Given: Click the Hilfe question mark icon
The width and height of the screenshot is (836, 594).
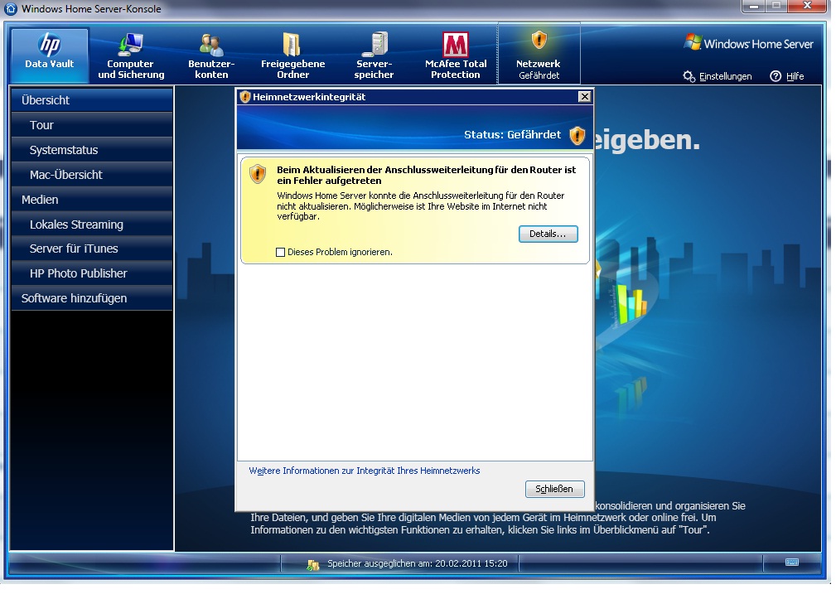Looking at the screenshot, I should [776, 76].
